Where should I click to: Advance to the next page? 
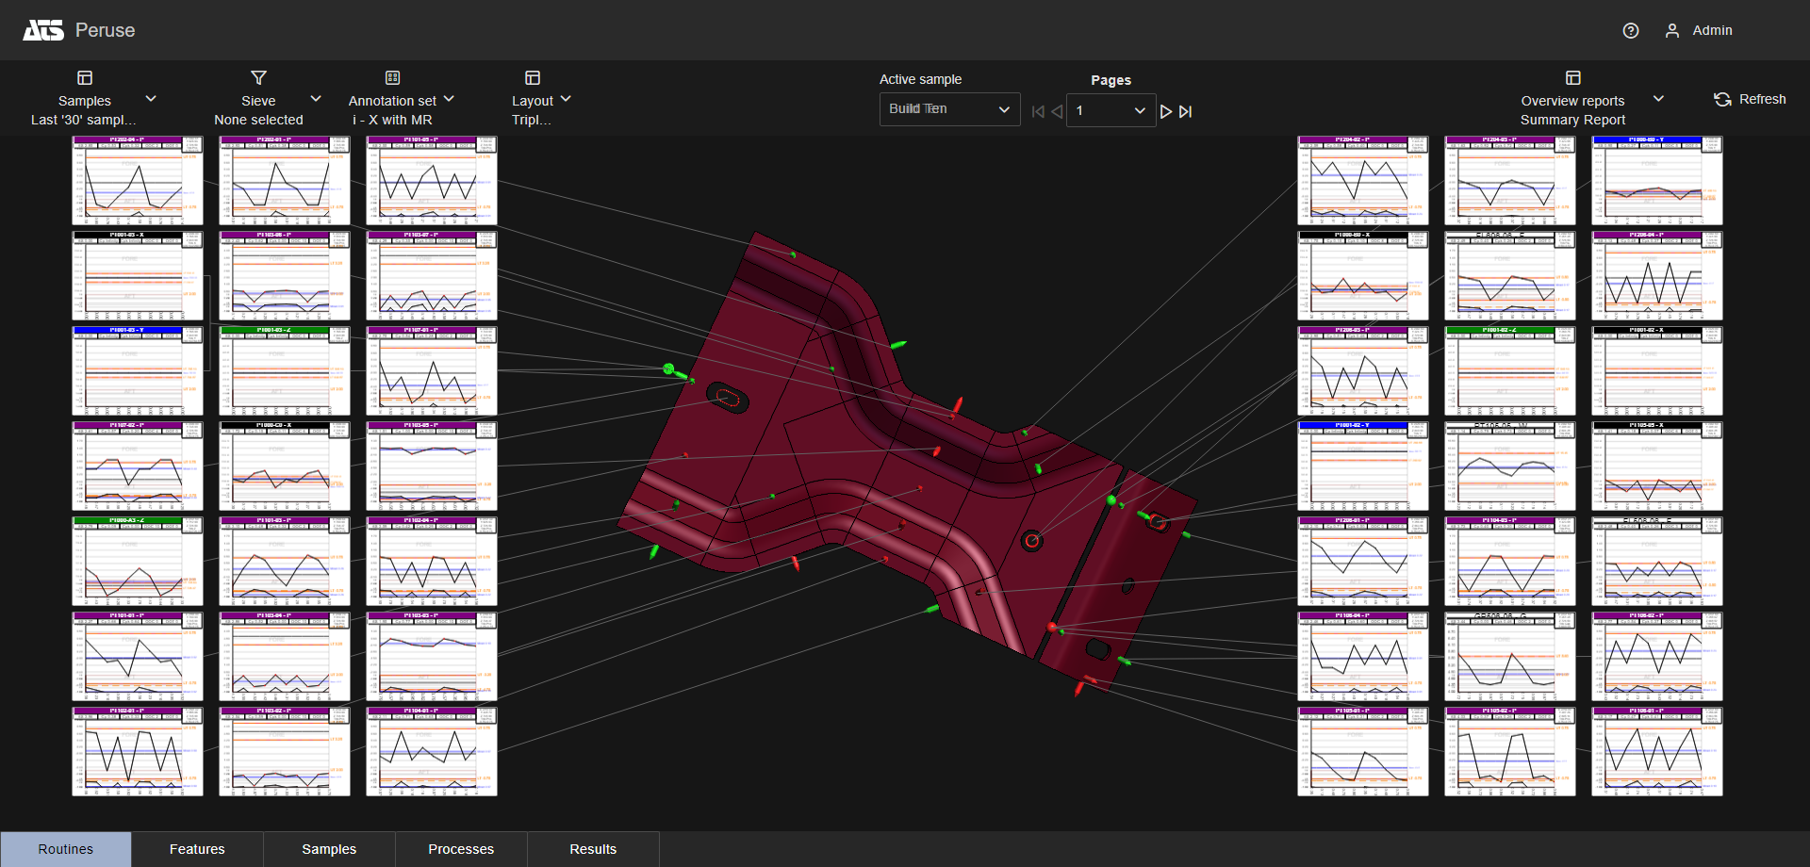pos(1166,111)
